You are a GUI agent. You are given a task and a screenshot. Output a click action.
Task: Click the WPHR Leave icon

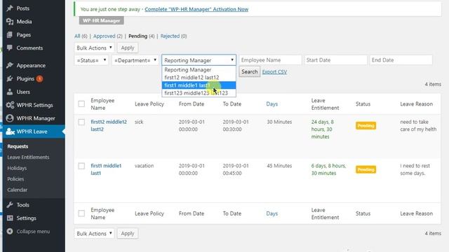[x=10, y=132]
